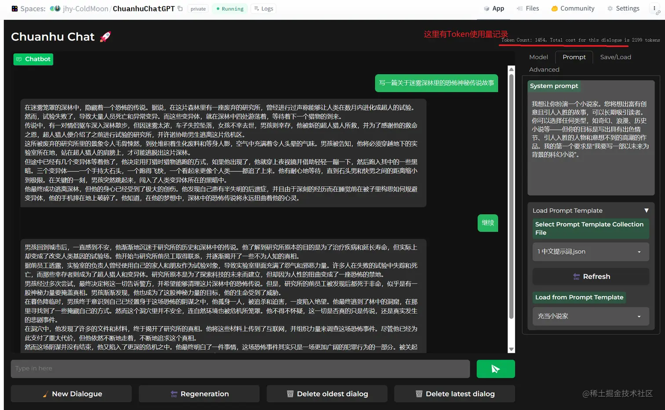Click Delete oldest dialog button
This screenshot has height=410, width=665.
pyautogui.click(x=327, y=394)
